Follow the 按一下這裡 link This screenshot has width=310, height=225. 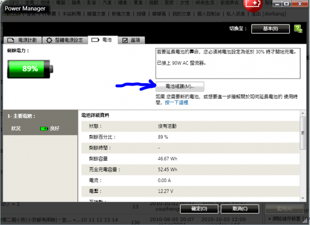point(176,102)
